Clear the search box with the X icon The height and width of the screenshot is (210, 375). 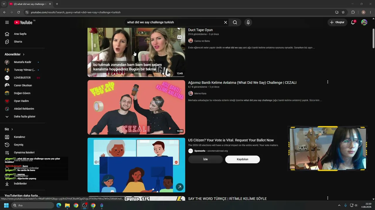coord(226,22)
